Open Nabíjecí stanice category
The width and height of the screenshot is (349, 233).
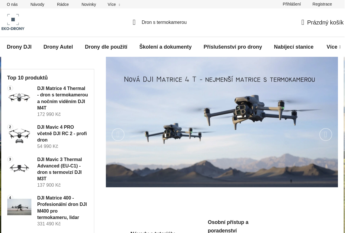pos(294,47)
